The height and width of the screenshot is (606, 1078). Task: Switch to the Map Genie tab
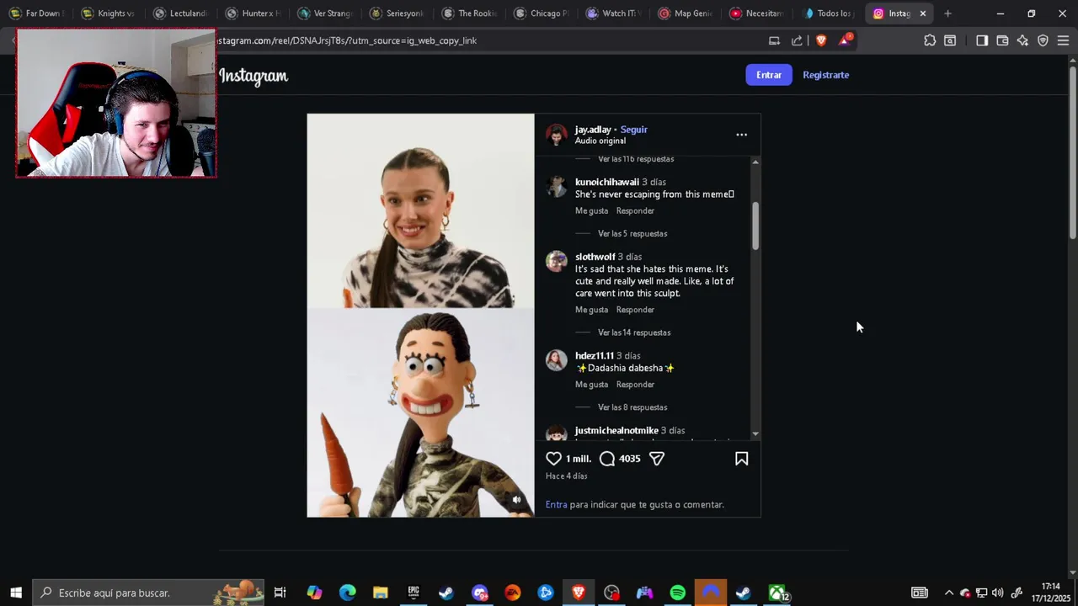tap(685, 13)
